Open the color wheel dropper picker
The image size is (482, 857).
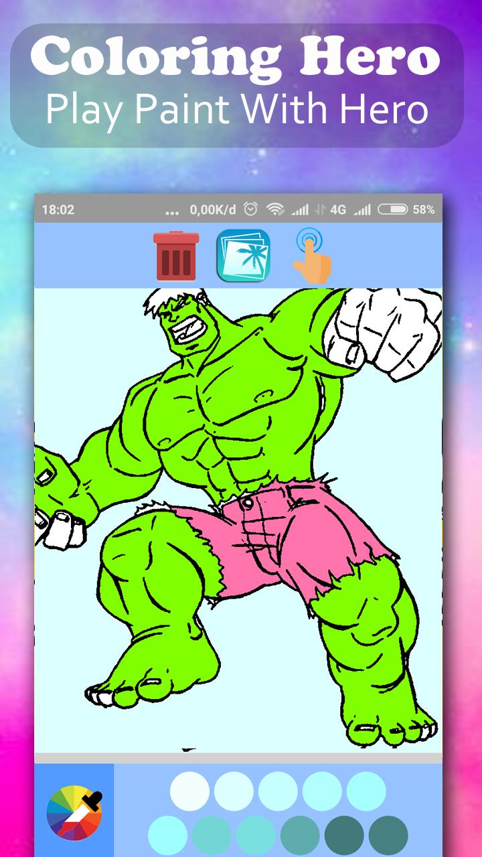(x=74, y=812)
